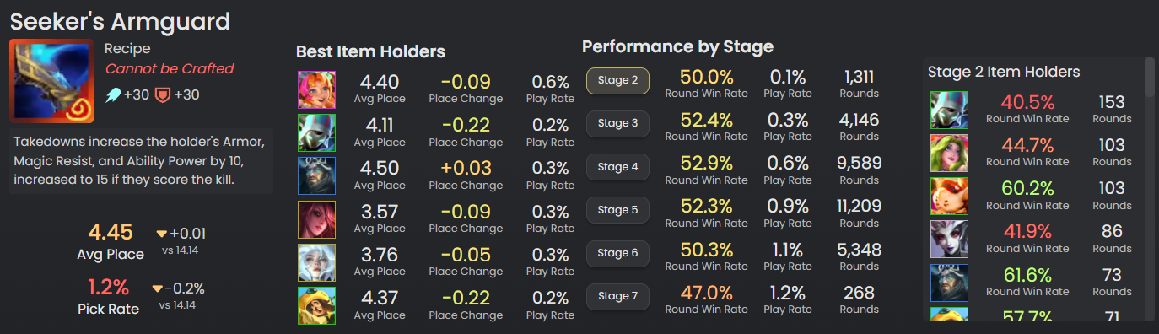Viewport: 1159px width, 334px height.
Task: Select Stage 2 holder with 44.7% win rate
Action: click(949, 153)
